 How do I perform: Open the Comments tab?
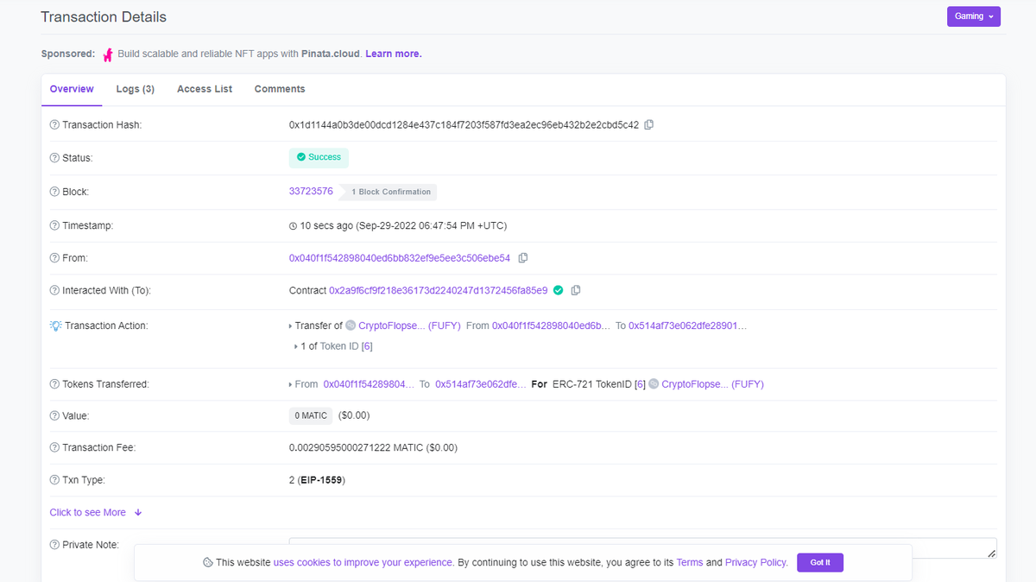tap(280, 89)
